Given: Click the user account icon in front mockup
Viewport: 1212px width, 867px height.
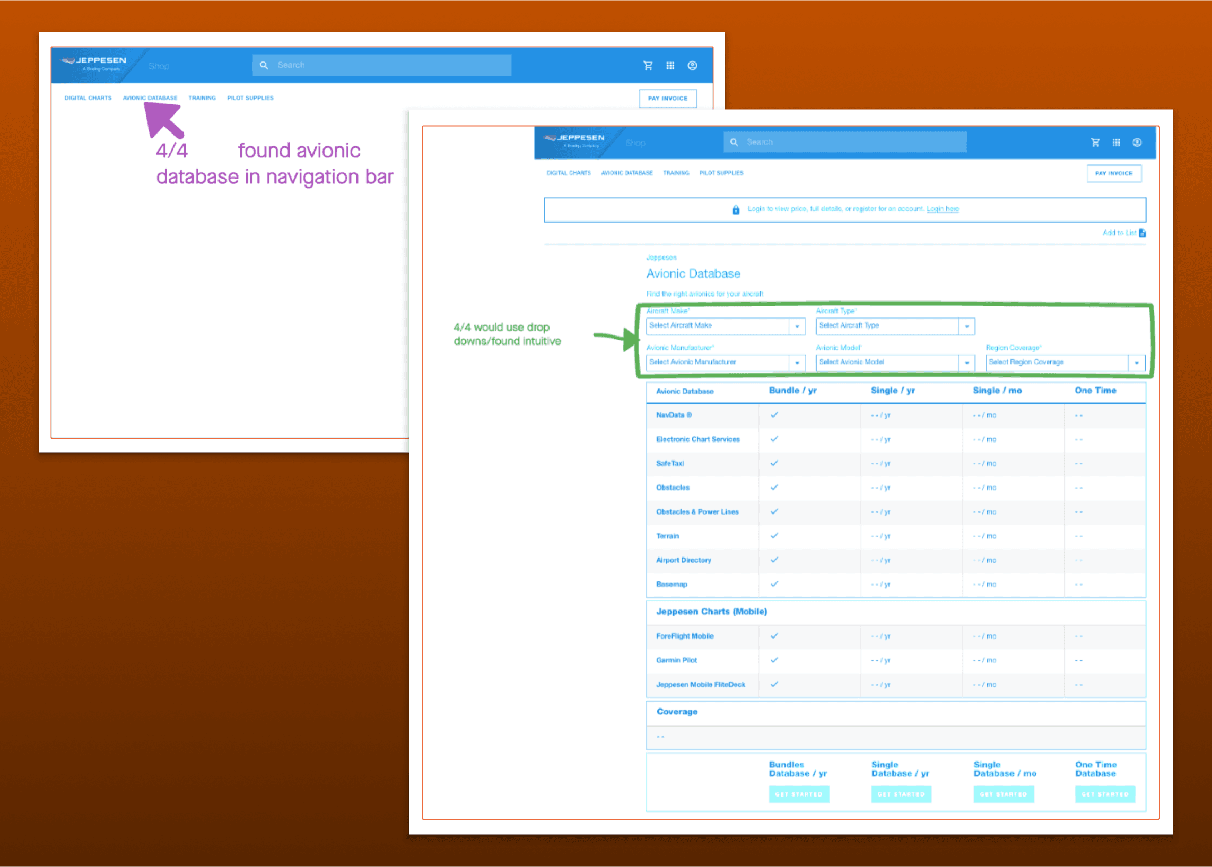Looking at the screenshot, I should [1137, 143].
